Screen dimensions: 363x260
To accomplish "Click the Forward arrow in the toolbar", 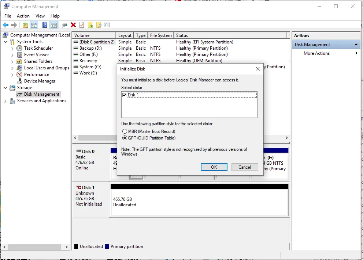I will 14,25.
